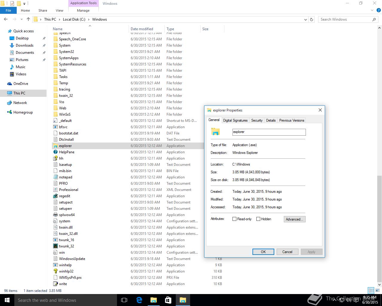Open Microsoft Edge from the taskbar
The width and height of the screenshot is (382, 306).
(139, 300)
